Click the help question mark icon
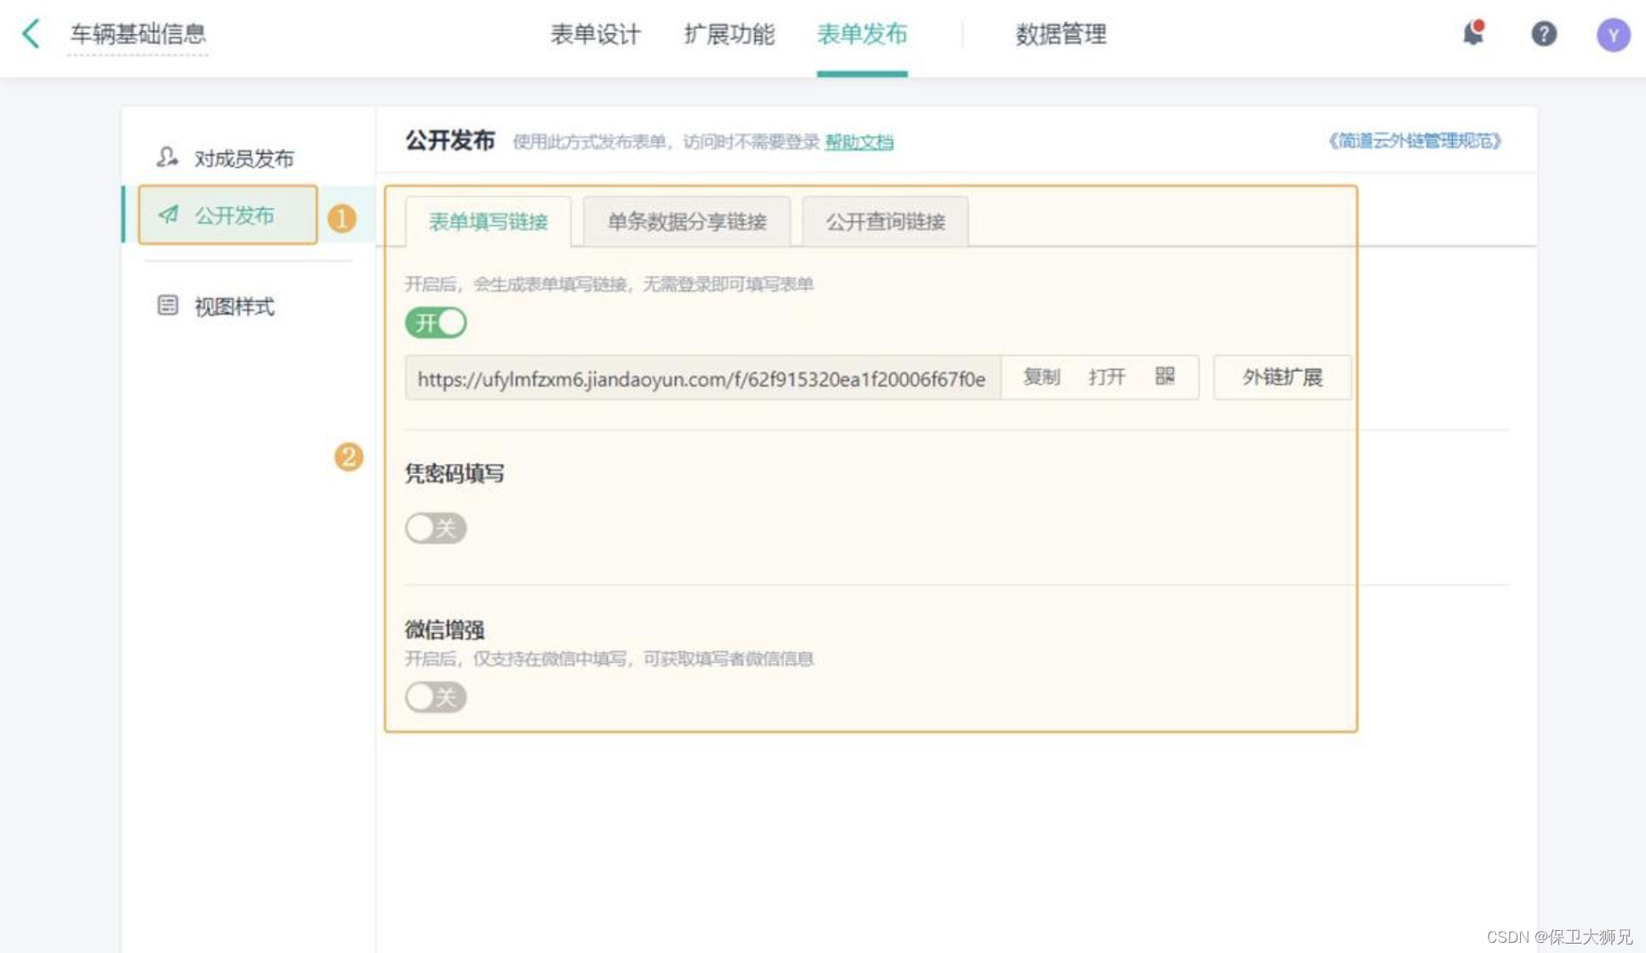The height and width of the screenshot is (953, 1646). (x=1544, y=34)
